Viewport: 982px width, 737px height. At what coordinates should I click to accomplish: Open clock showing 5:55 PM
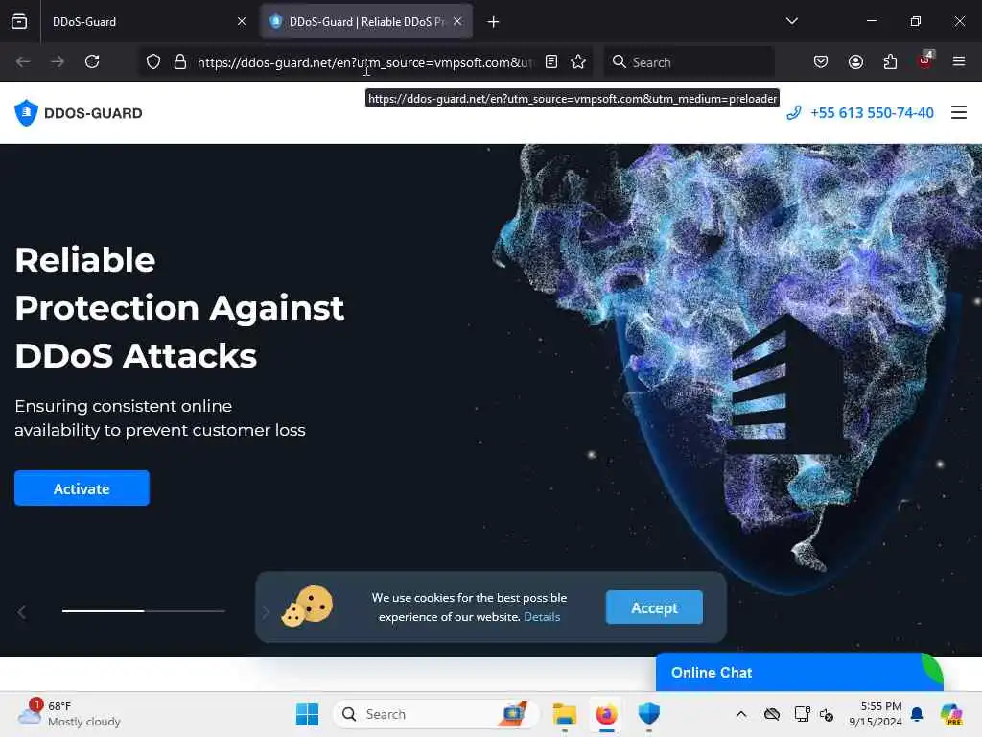pyautogui.click(x=876, y=714)
